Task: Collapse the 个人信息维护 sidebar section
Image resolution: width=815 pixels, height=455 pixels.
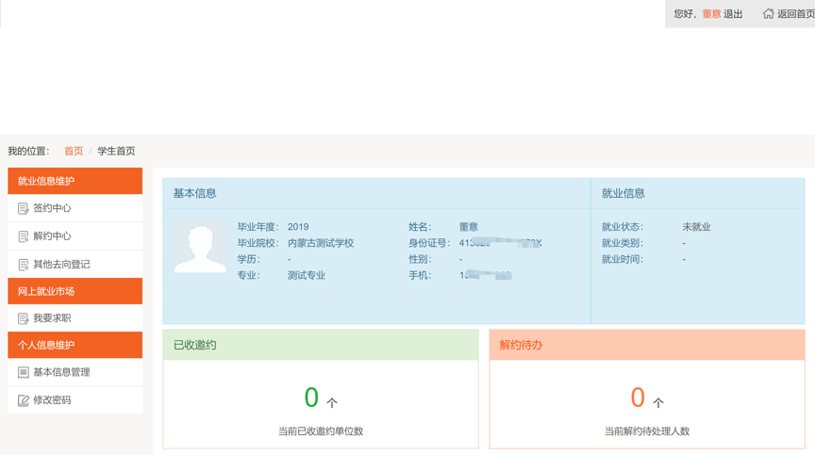Action: pyautogui.click(x=75, y=345)
